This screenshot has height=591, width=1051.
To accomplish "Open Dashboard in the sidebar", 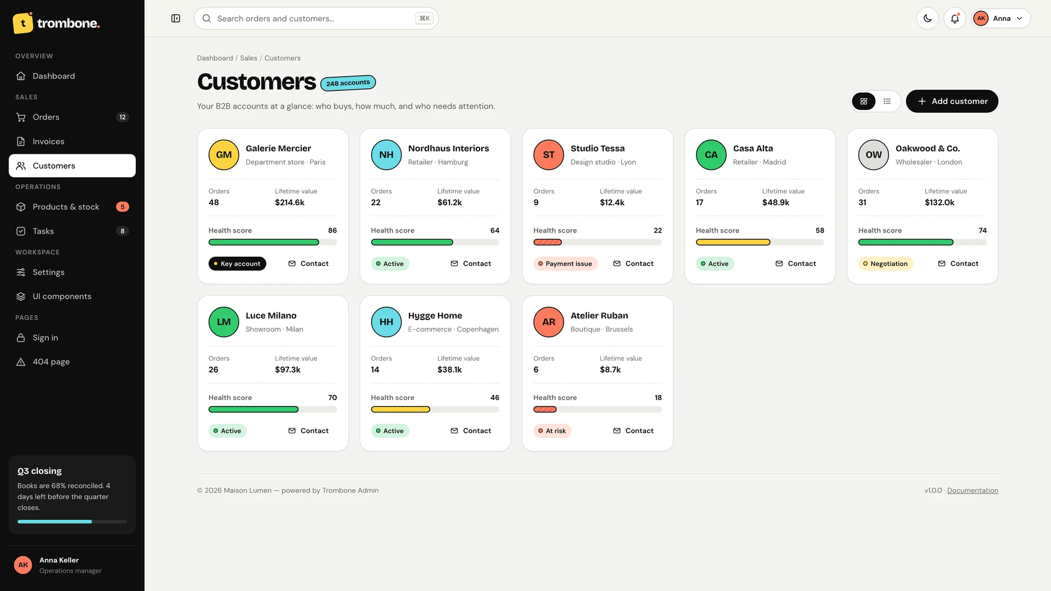I will click(72, 76).
